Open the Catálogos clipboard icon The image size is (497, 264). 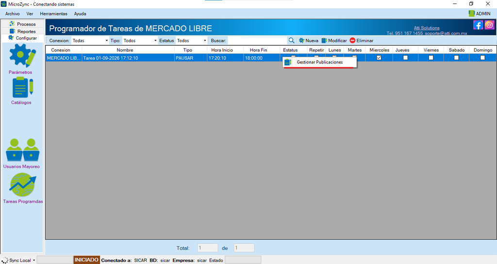click(x=22, y=88)
